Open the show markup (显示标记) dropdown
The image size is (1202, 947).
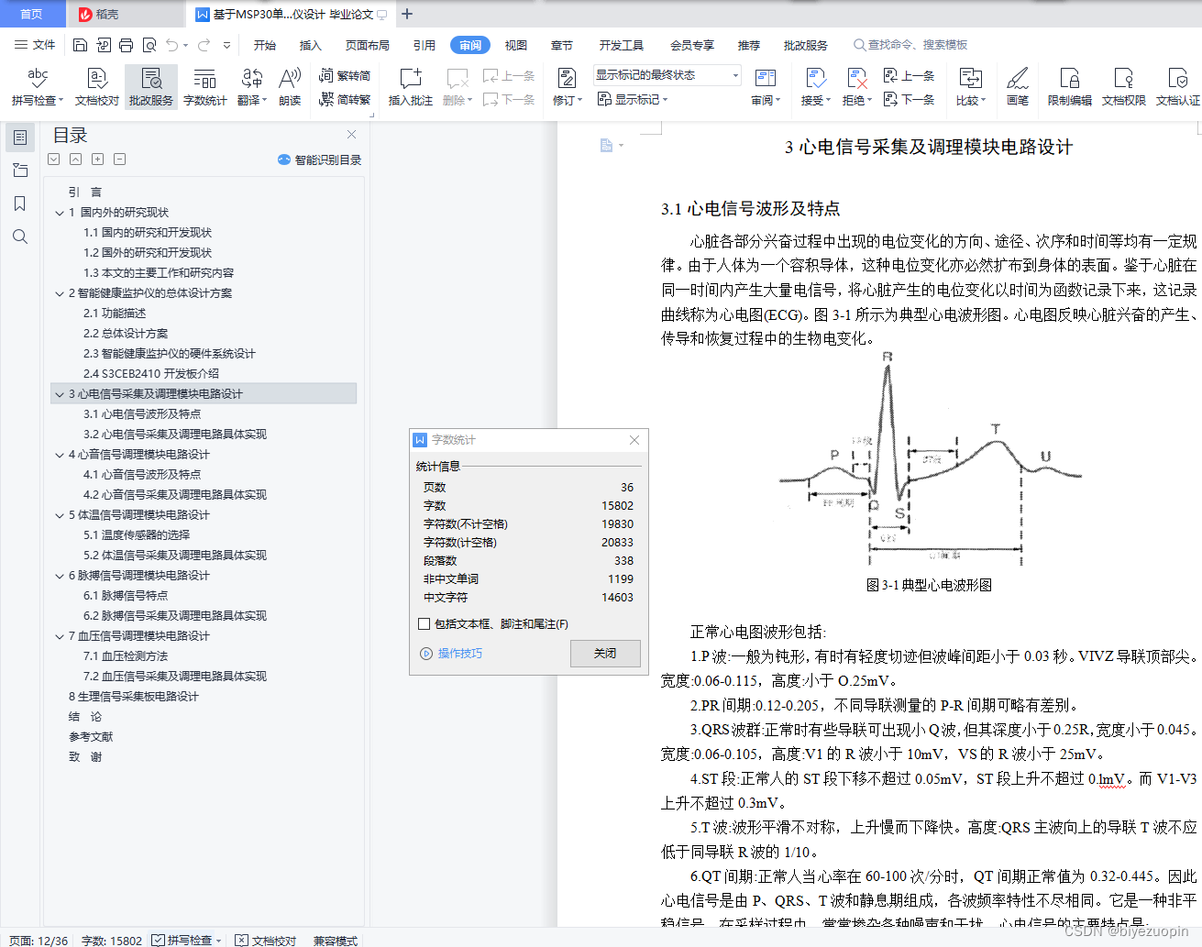click(x=633, y=99)
